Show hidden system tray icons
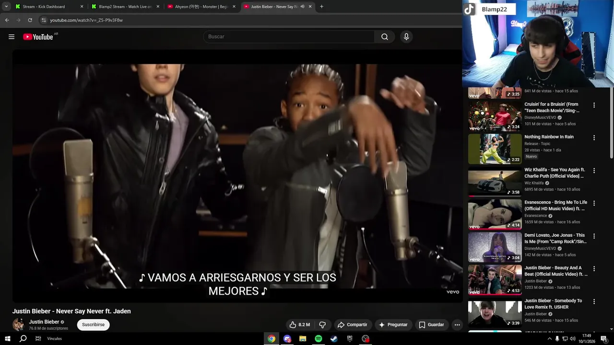The height and width of the screenshot is (345, 614). point(549,339)
